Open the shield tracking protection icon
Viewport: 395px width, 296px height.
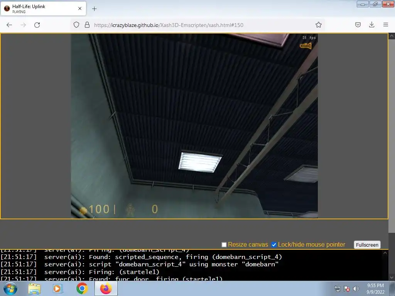point(76,25)
